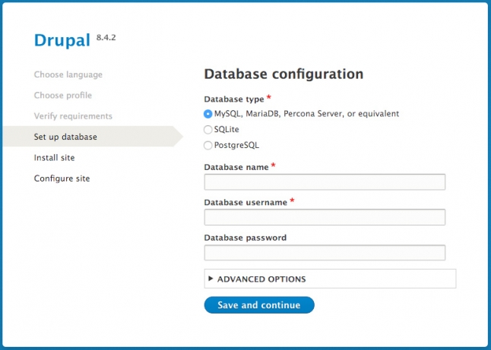This screenshot has width=491, height=350.
Task: Click the Database password label
Action: [245, 238]
